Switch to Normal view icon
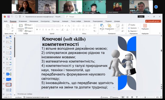This screenshot has height=100, width=165. (x=123, y=97)
